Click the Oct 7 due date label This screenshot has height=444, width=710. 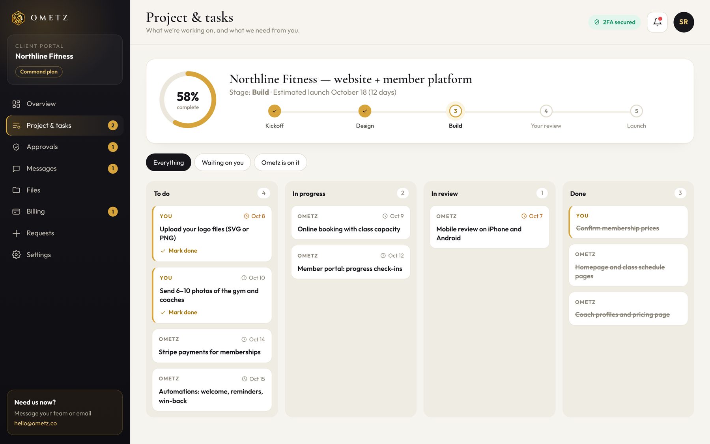pos(532,216)
